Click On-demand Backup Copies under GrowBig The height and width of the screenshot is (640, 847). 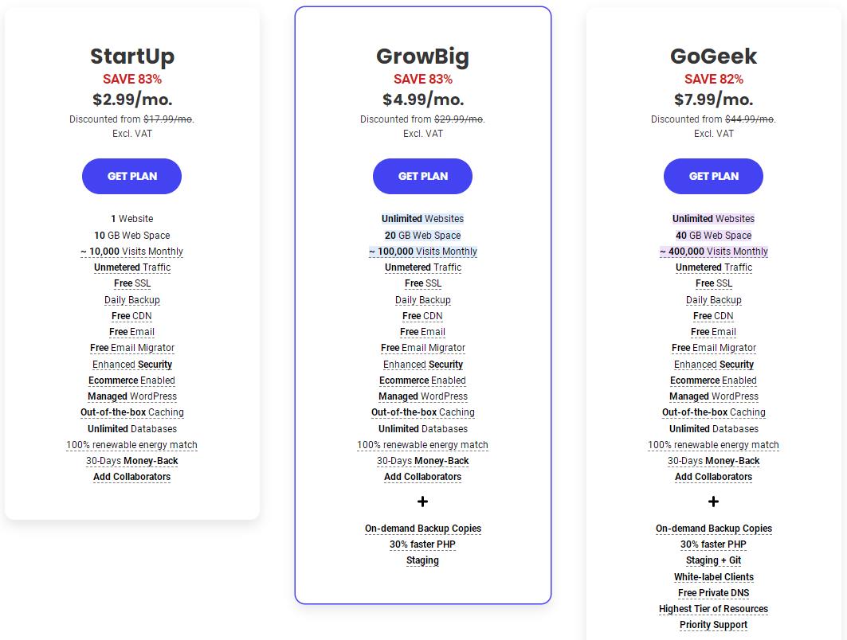click(x=422, y=529)
